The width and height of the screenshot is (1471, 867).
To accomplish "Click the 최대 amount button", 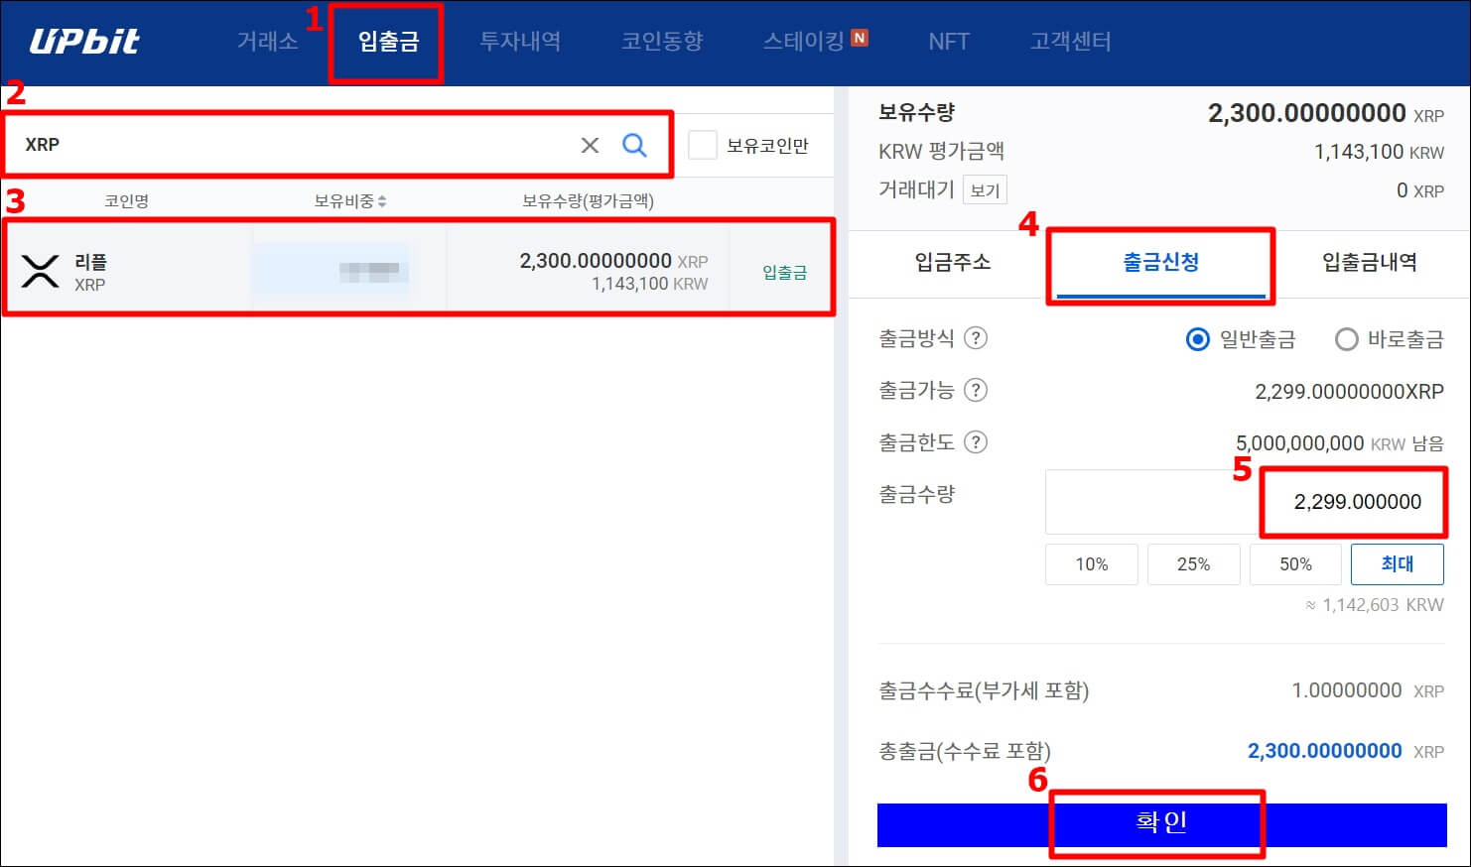I will point(1398,563).
